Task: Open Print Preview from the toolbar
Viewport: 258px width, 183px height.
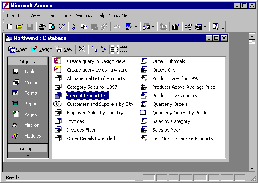Action: click(x=52, y=27)
